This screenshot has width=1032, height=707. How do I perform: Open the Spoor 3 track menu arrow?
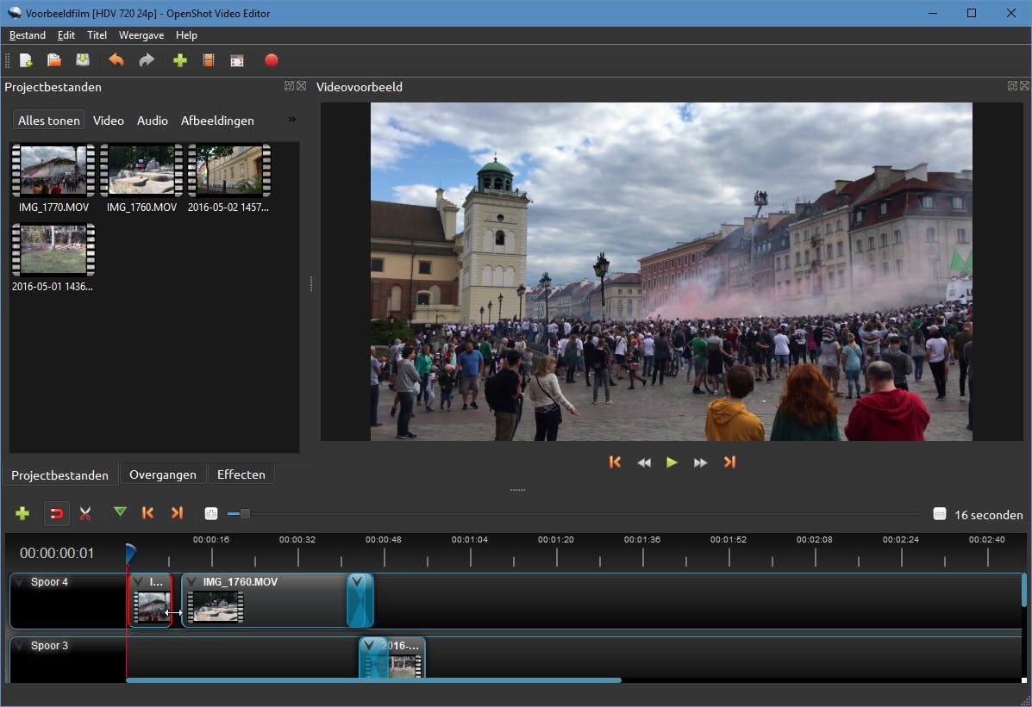[20, 647]
